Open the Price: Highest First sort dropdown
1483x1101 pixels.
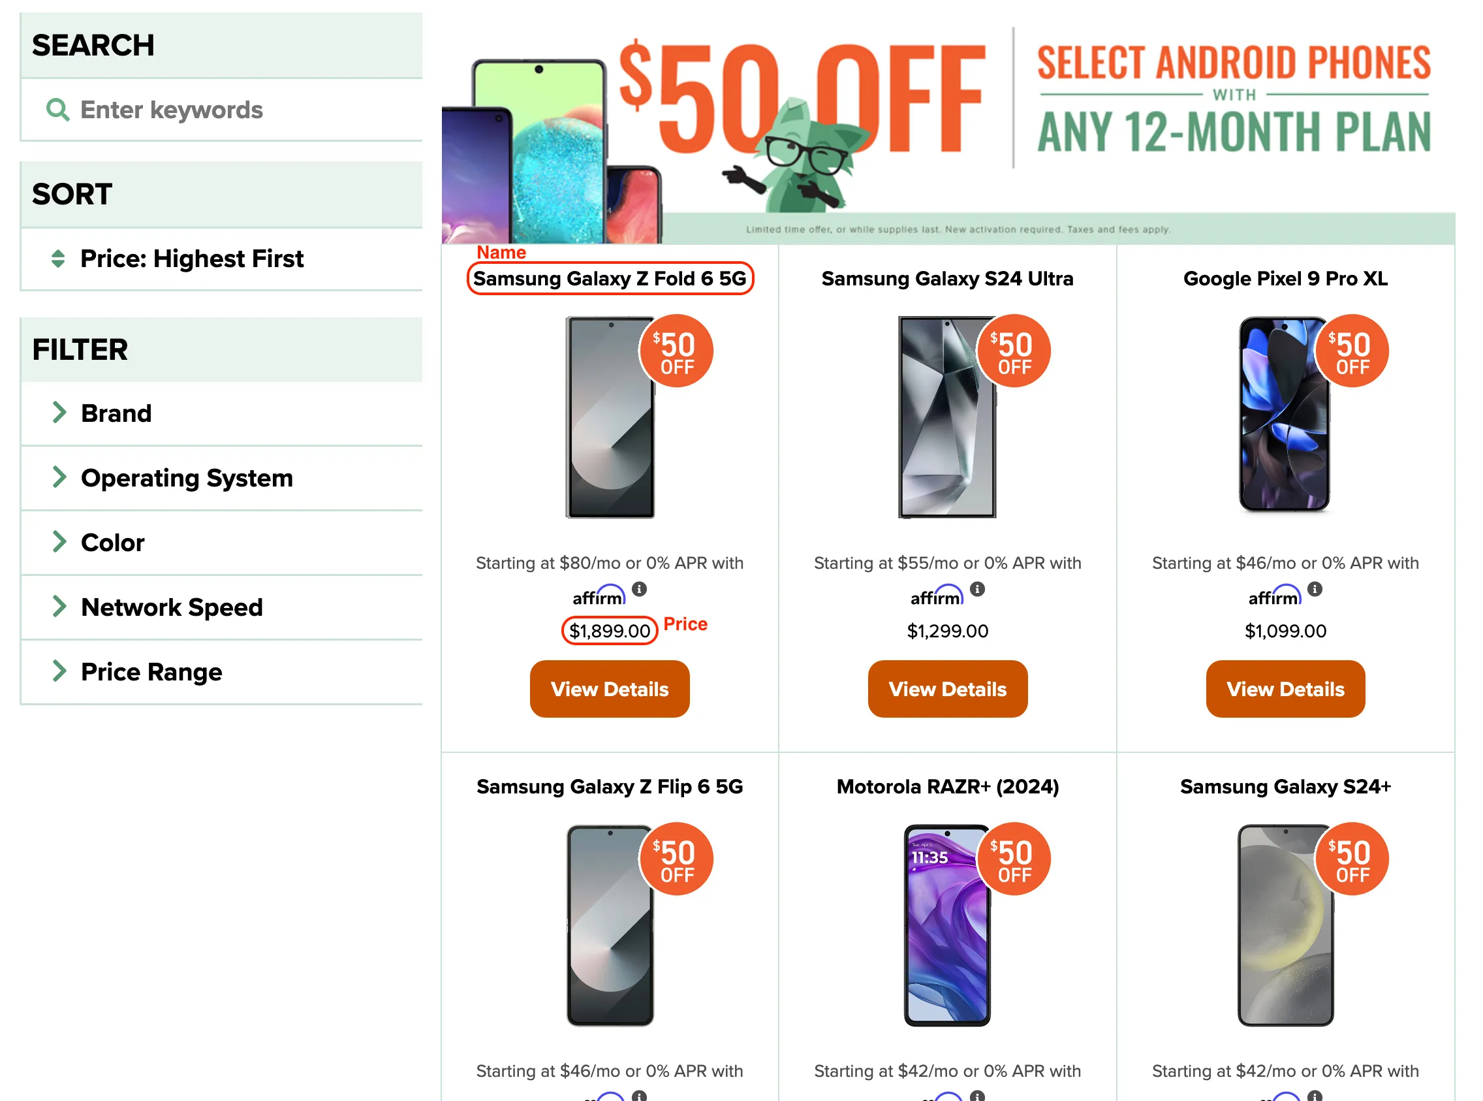pyautogui.click(x=191, y=259)
